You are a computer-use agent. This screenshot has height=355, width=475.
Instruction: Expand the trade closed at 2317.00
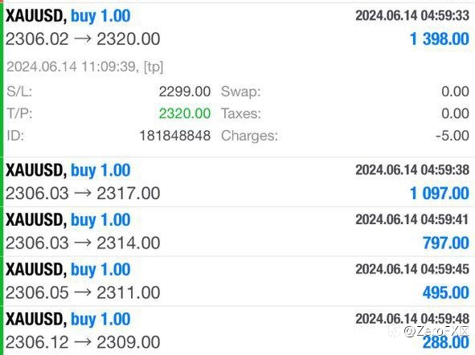click(239, 182)
